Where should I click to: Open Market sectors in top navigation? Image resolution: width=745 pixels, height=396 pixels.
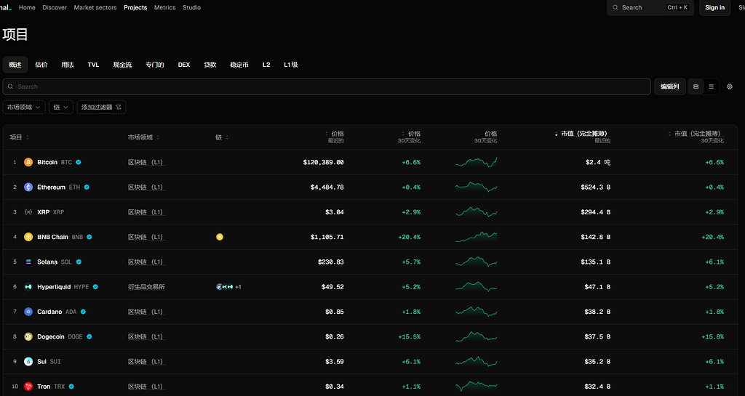pyautogui.click(x=95, y=7)
